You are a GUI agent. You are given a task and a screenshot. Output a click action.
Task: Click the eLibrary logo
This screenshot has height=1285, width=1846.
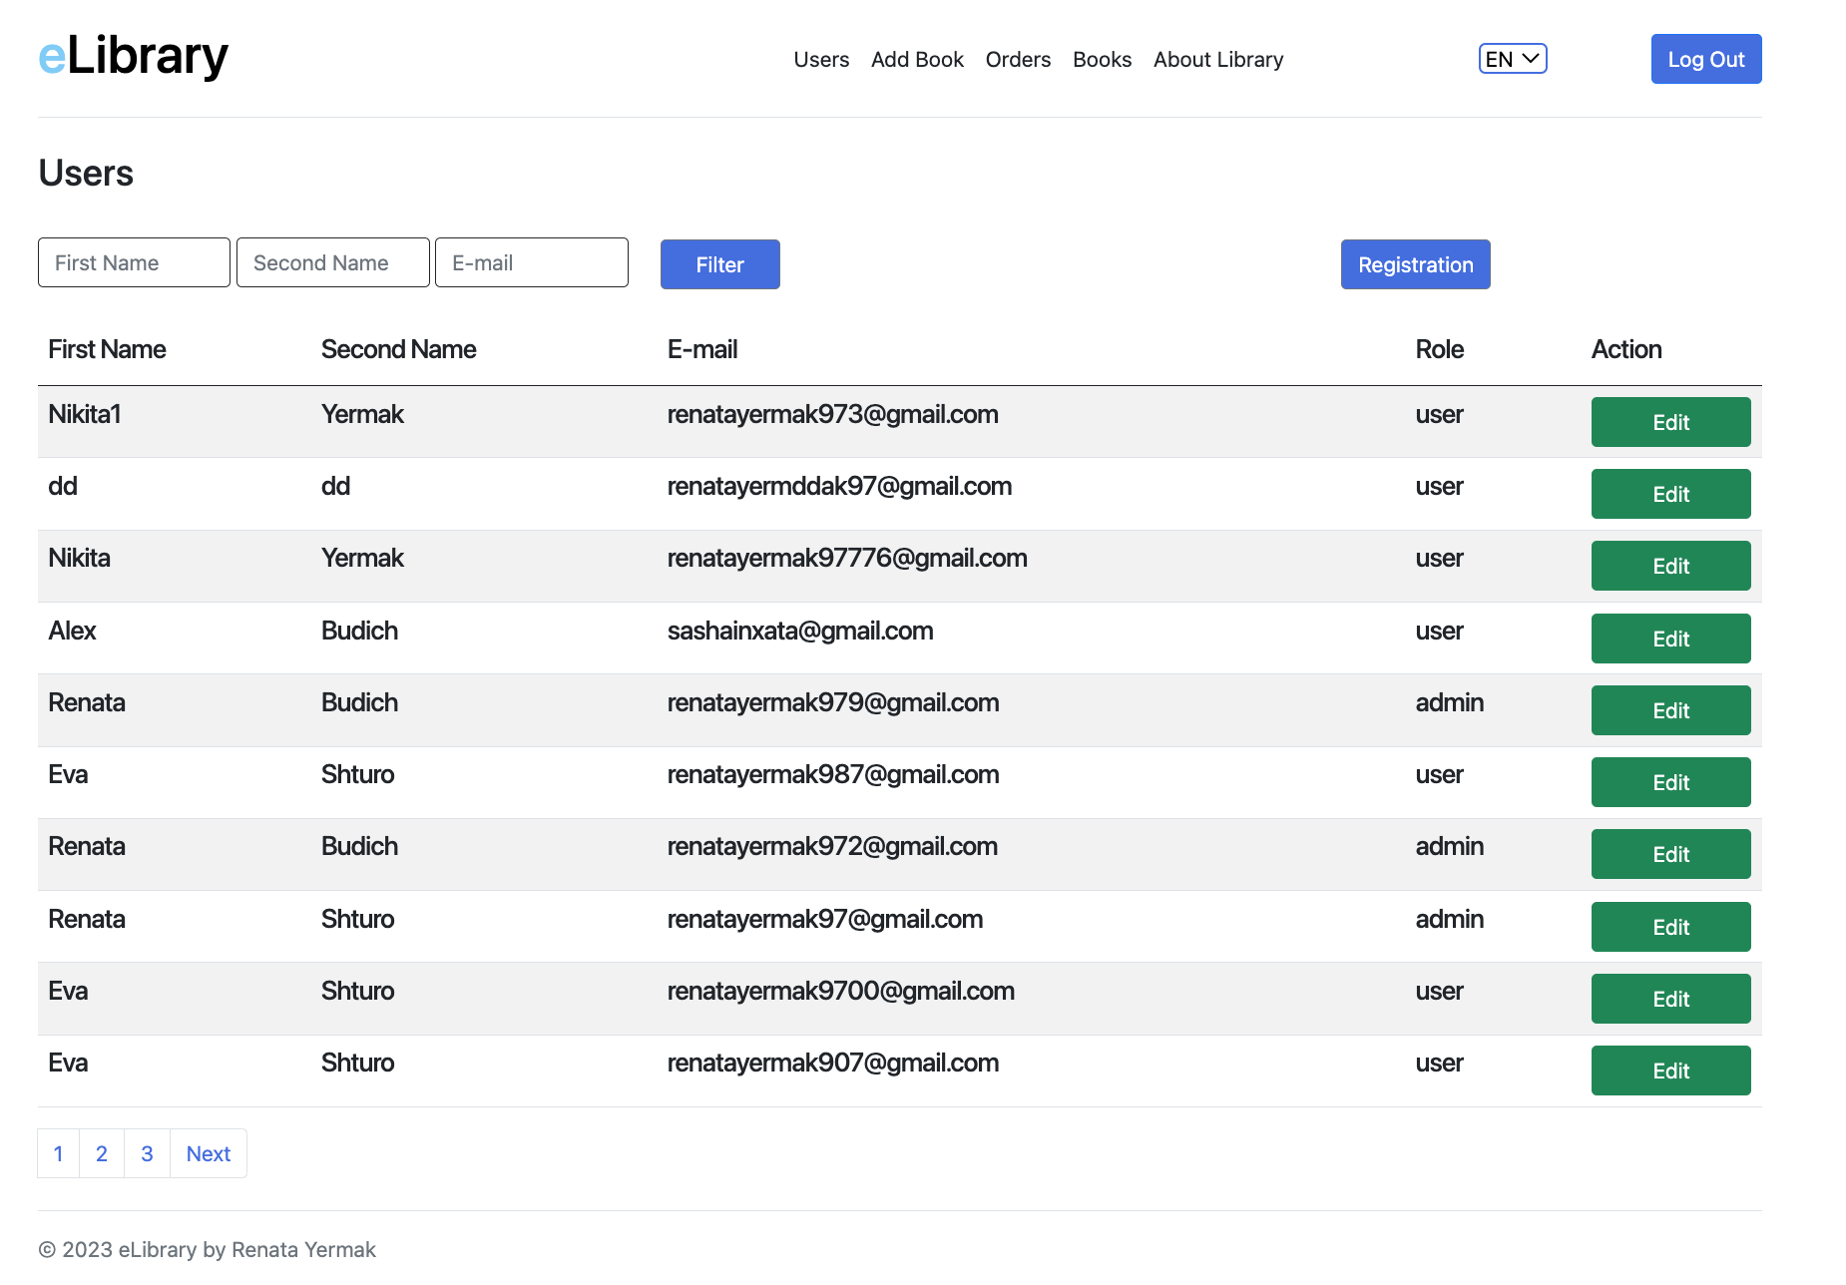133,57
